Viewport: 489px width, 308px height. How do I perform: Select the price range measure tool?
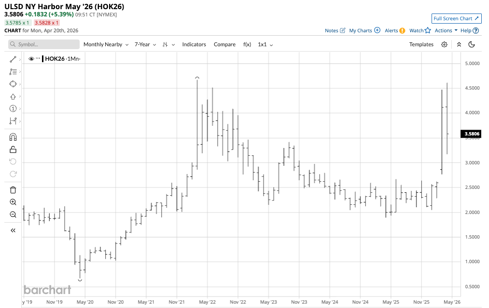click(x=13, y=121)
